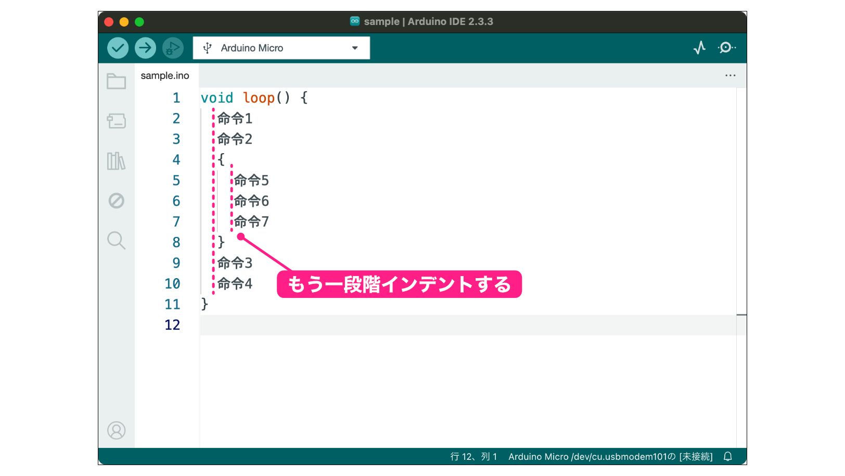Open the user account icon

point(116,431)
